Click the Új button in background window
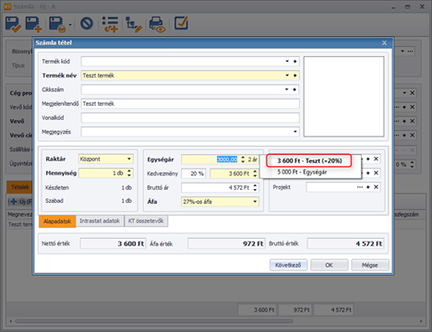 (20, 202)
